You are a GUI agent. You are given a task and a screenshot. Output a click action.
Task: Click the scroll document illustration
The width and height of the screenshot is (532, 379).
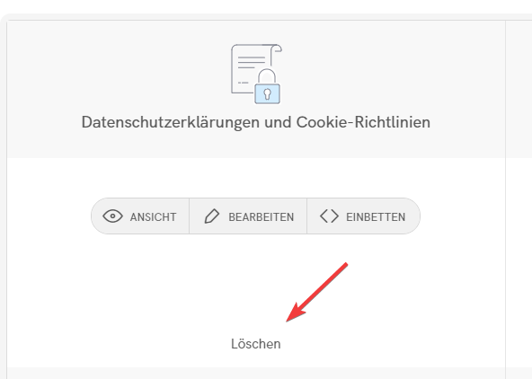[x=256, y=74]
